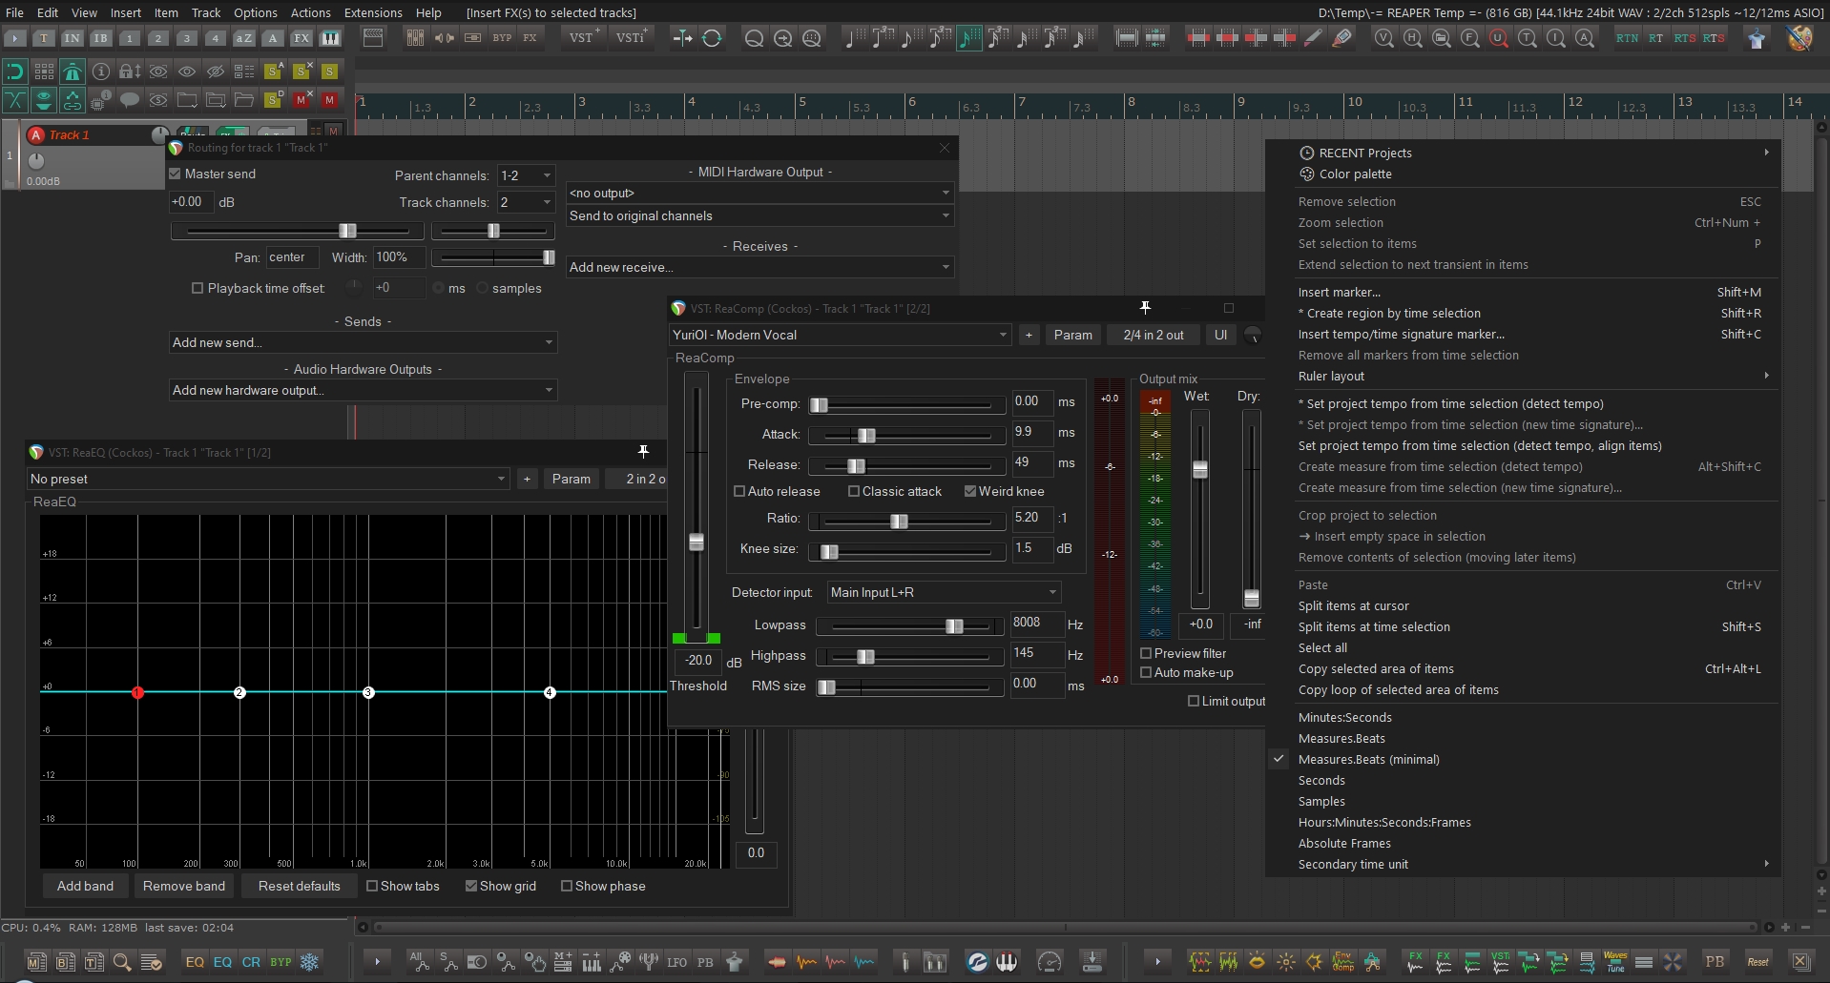Screen dimensions: 1830x983
Task: Select Insert marker from context menu
Action: (1339, 293)
